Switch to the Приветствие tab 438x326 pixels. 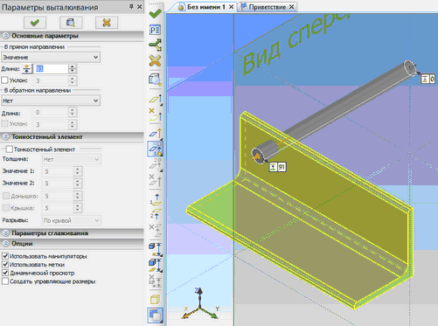pos(267,7)
